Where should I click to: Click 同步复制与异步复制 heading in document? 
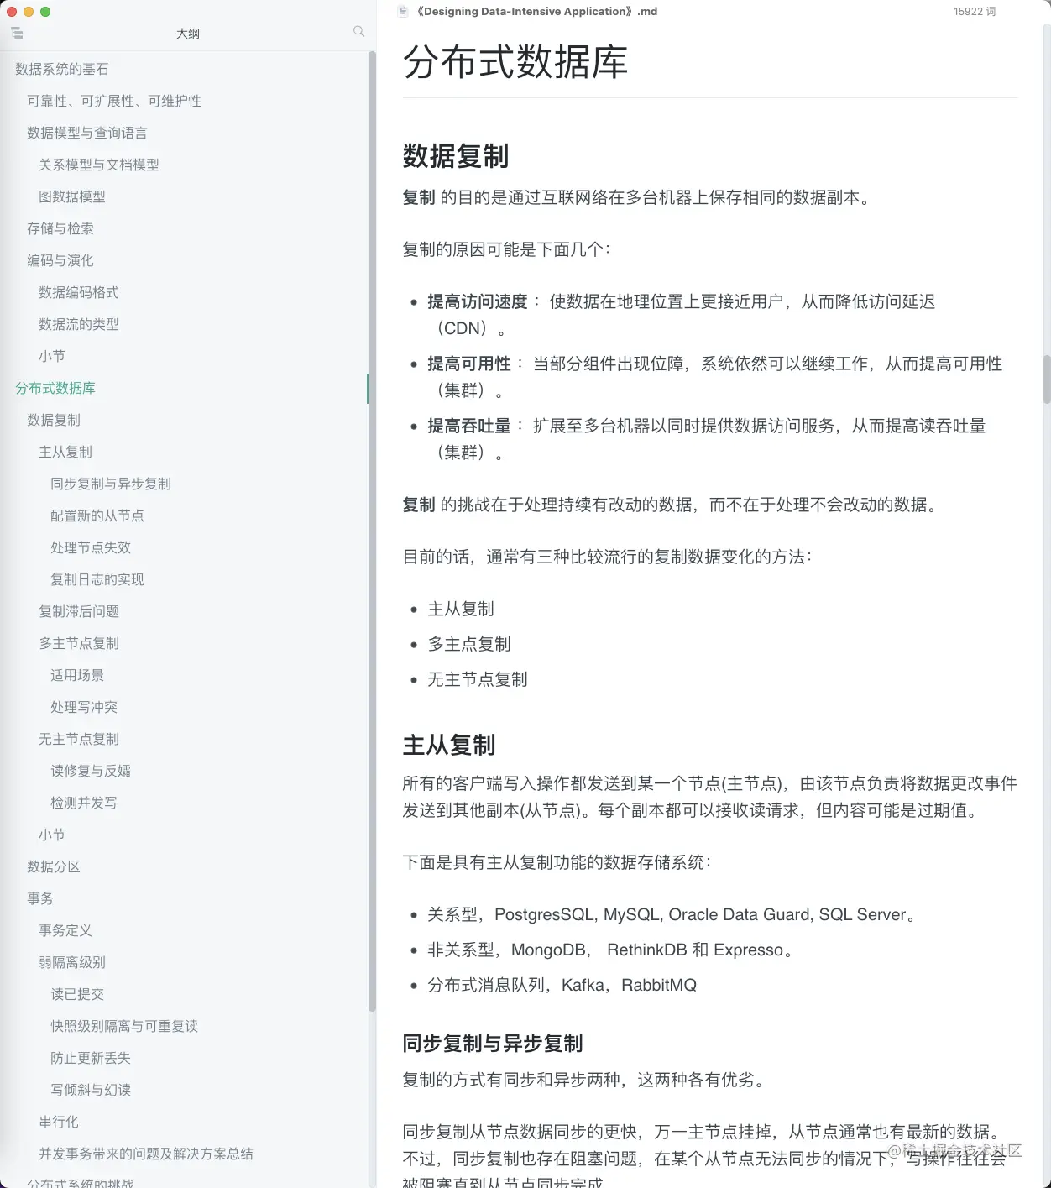493,1044
